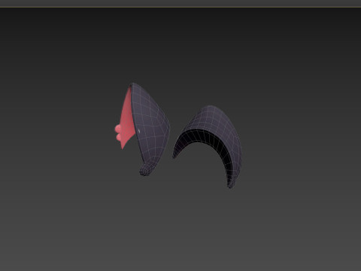Select the white vertex dot on left ear
The image size is (361, 271).
(x=139, y=131)
